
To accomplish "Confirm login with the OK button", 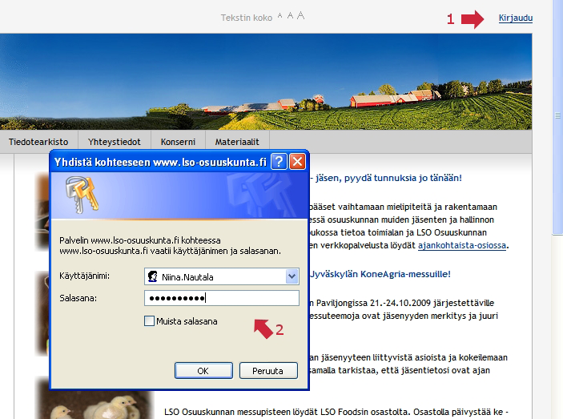I will (x=203, y=370).
